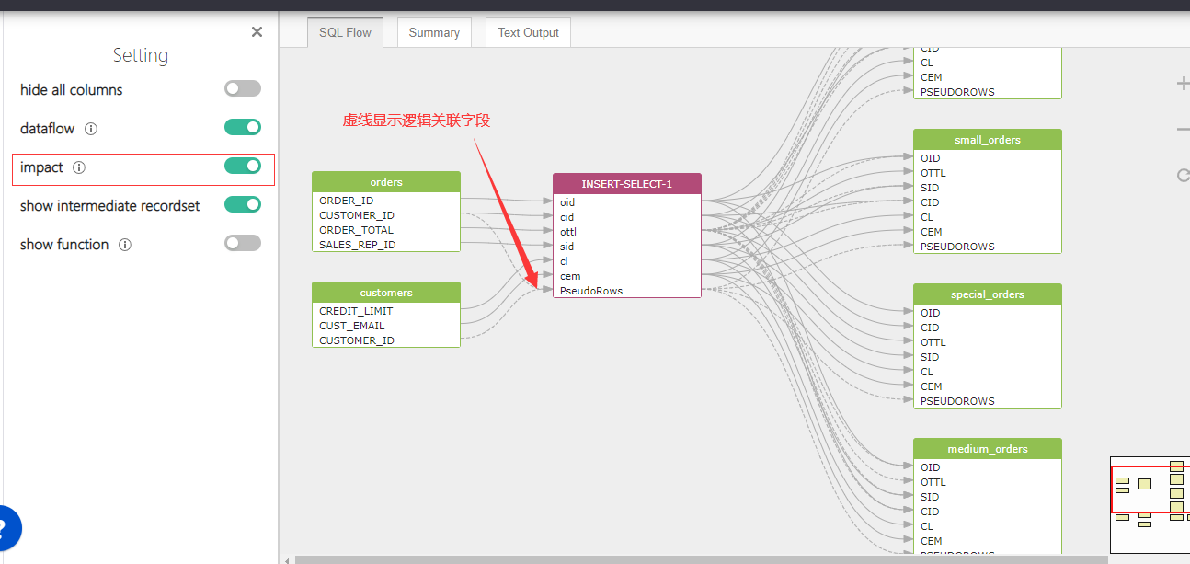
Task: Click the INSERT-SELECT-1 node header
Action: click(x=626, y=183)
